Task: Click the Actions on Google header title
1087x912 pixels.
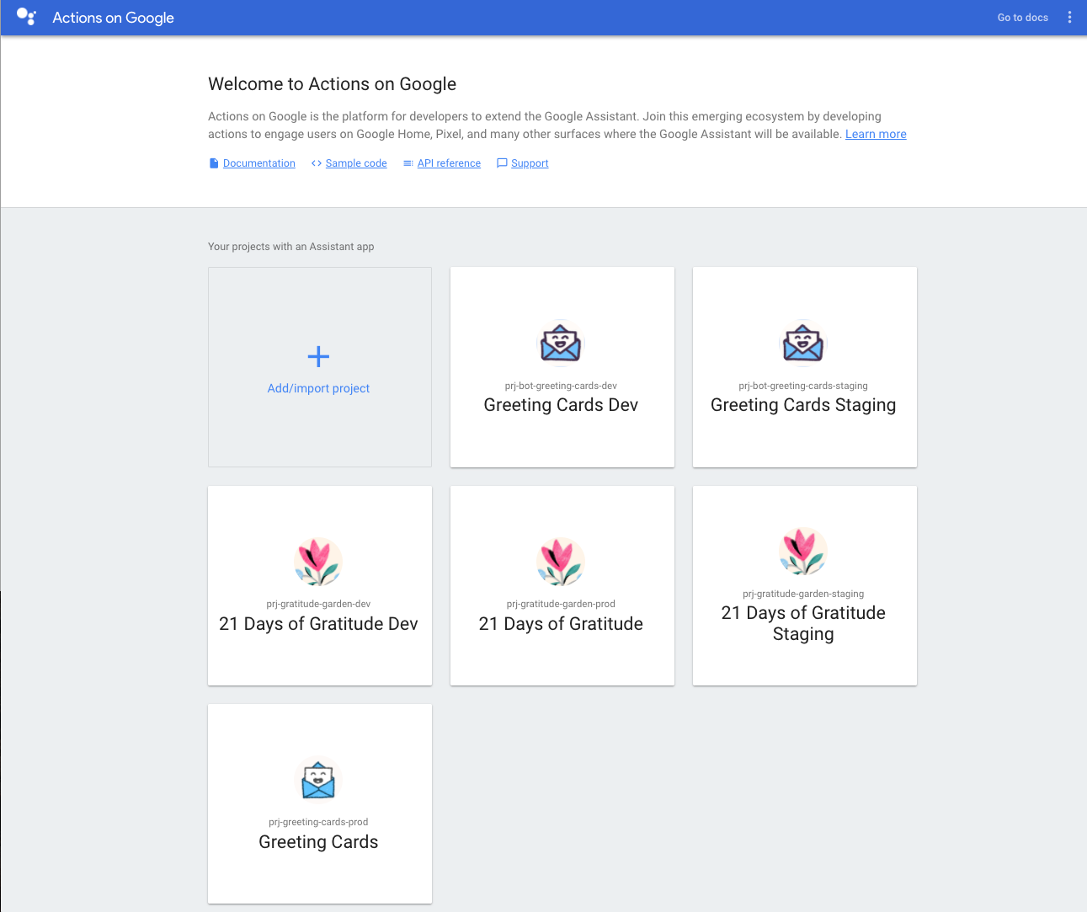Action: [113, 18]
